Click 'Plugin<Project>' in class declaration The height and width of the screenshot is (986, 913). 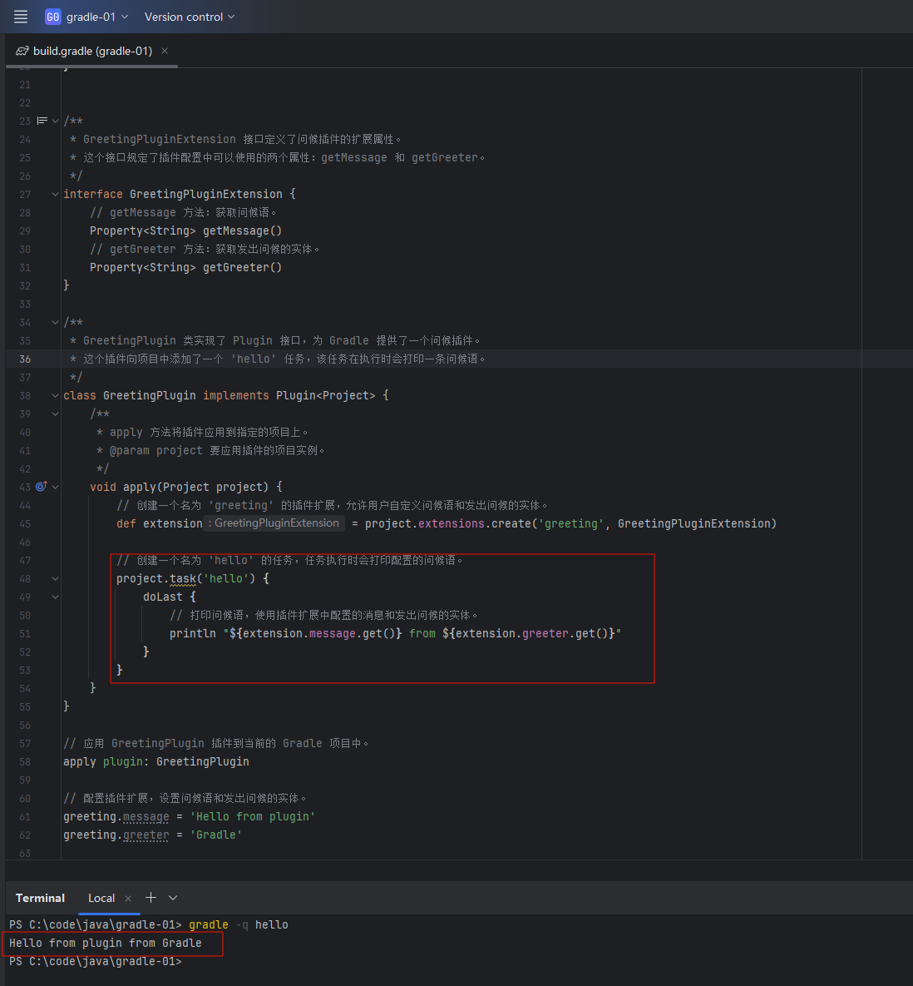pyautogui.click(x=325, y=395)
